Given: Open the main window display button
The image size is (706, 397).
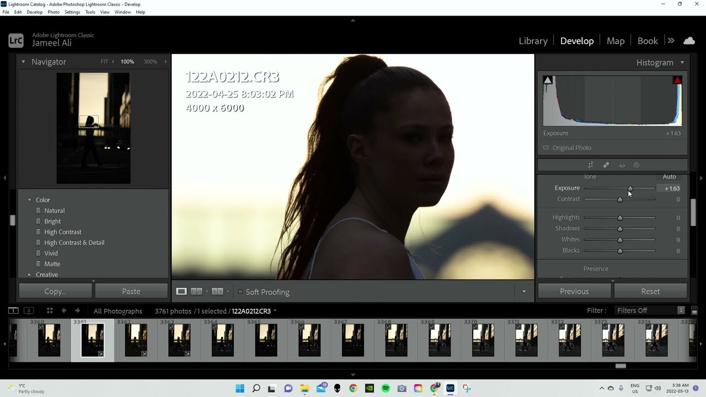Looking at the screenshot, I should point(14,311).
